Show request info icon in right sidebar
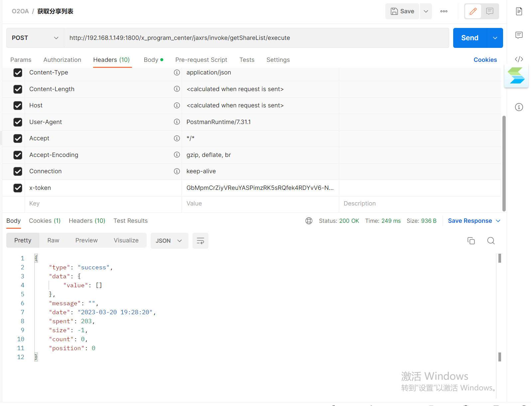531x406 pixels. click(519, 107)
